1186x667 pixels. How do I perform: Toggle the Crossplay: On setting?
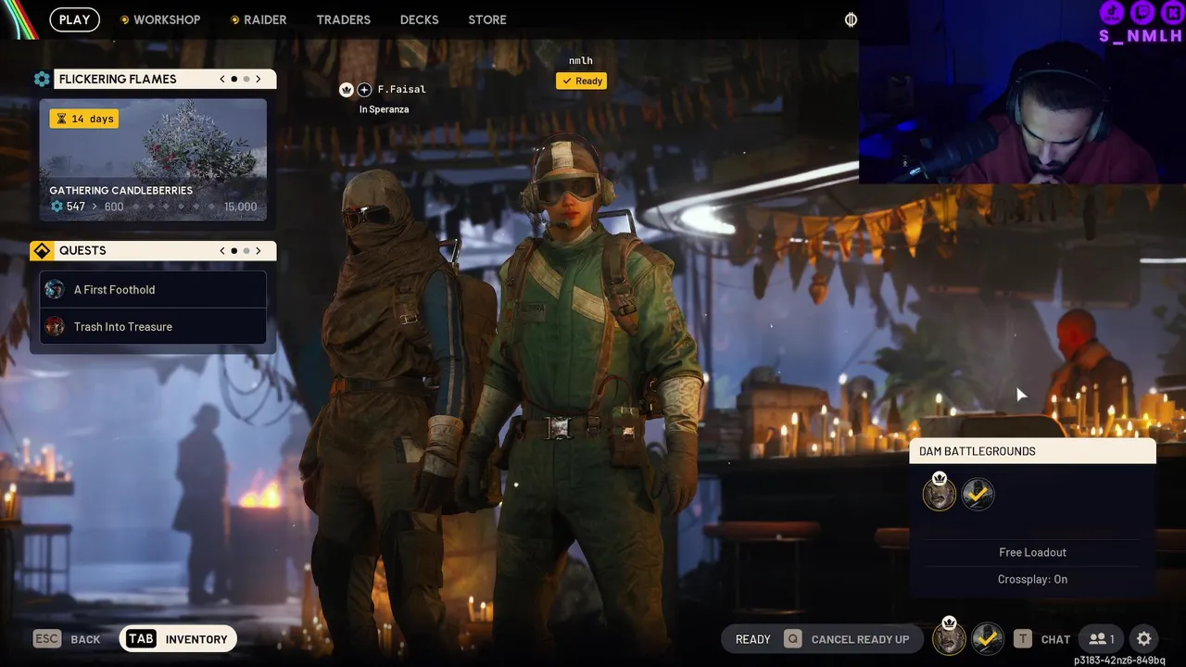1032,579
